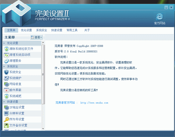Viewport: 175px width, 137px height.
Task: Click the version text 版本号:2.0 final Build 20080321
Action: point(76,51)
